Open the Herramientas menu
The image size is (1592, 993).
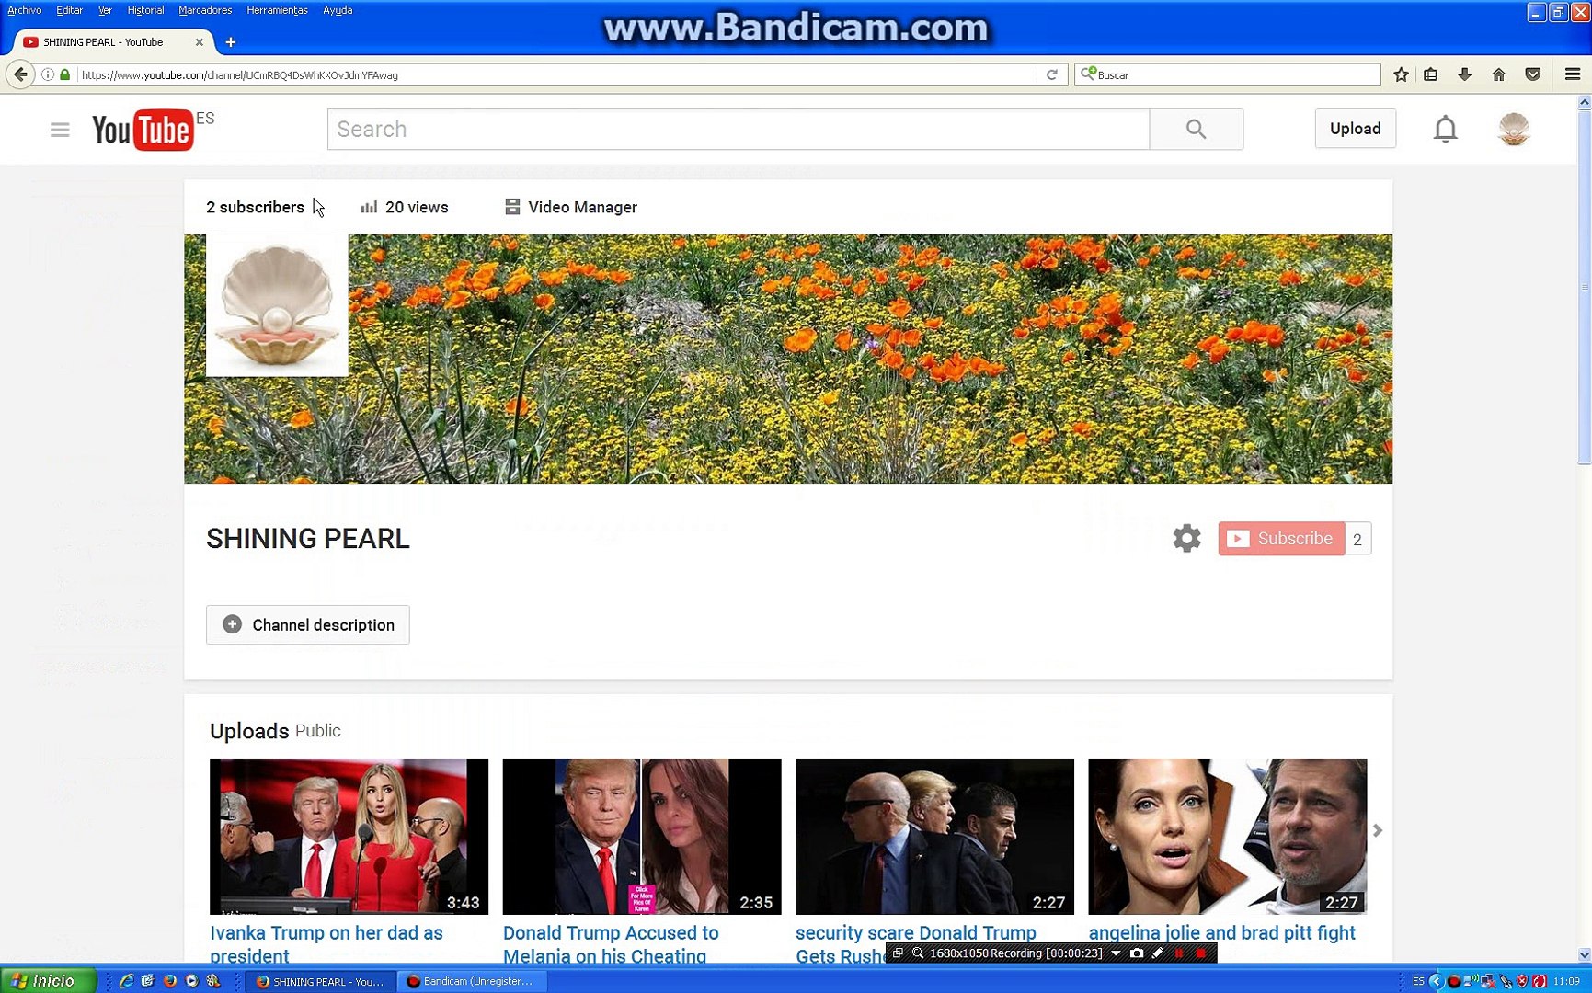click(276, 9)
